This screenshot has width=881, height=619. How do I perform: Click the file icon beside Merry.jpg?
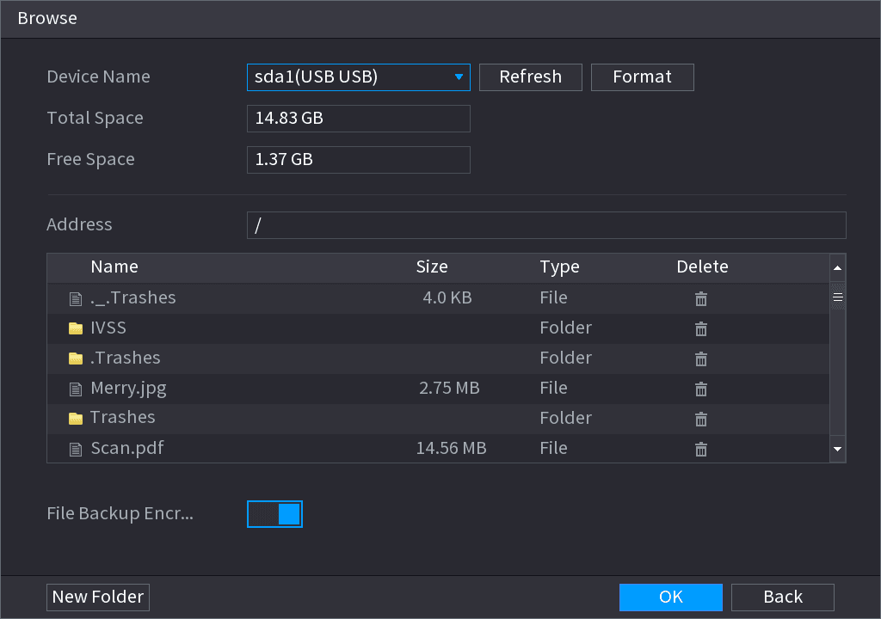(76, 389)
